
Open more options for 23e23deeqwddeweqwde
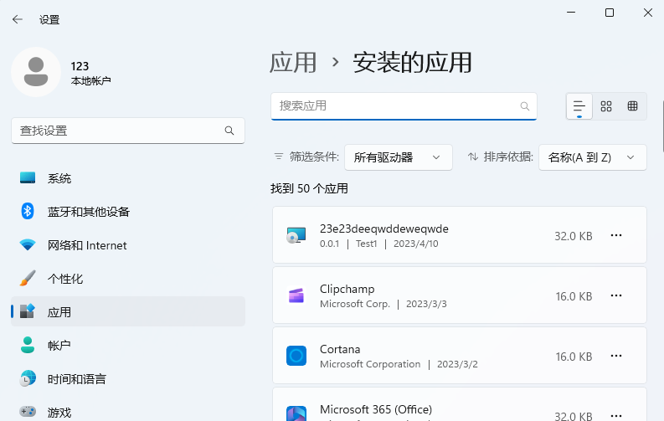pyautogui.click(x=616, y=235)
